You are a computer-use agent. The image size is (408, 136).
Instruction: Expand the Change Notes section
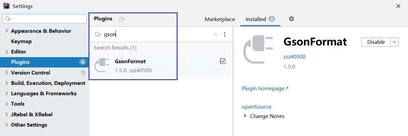tap(245, 116)
